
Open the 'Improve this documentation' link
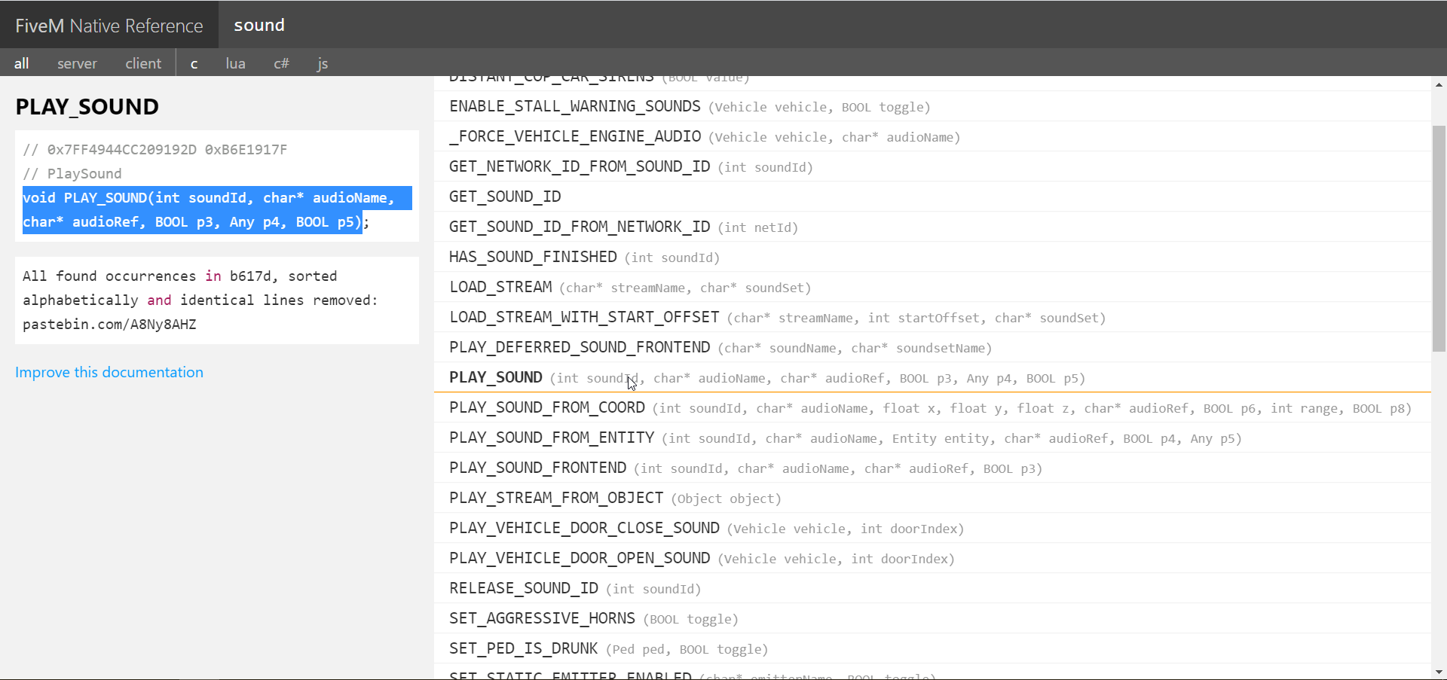109,372
